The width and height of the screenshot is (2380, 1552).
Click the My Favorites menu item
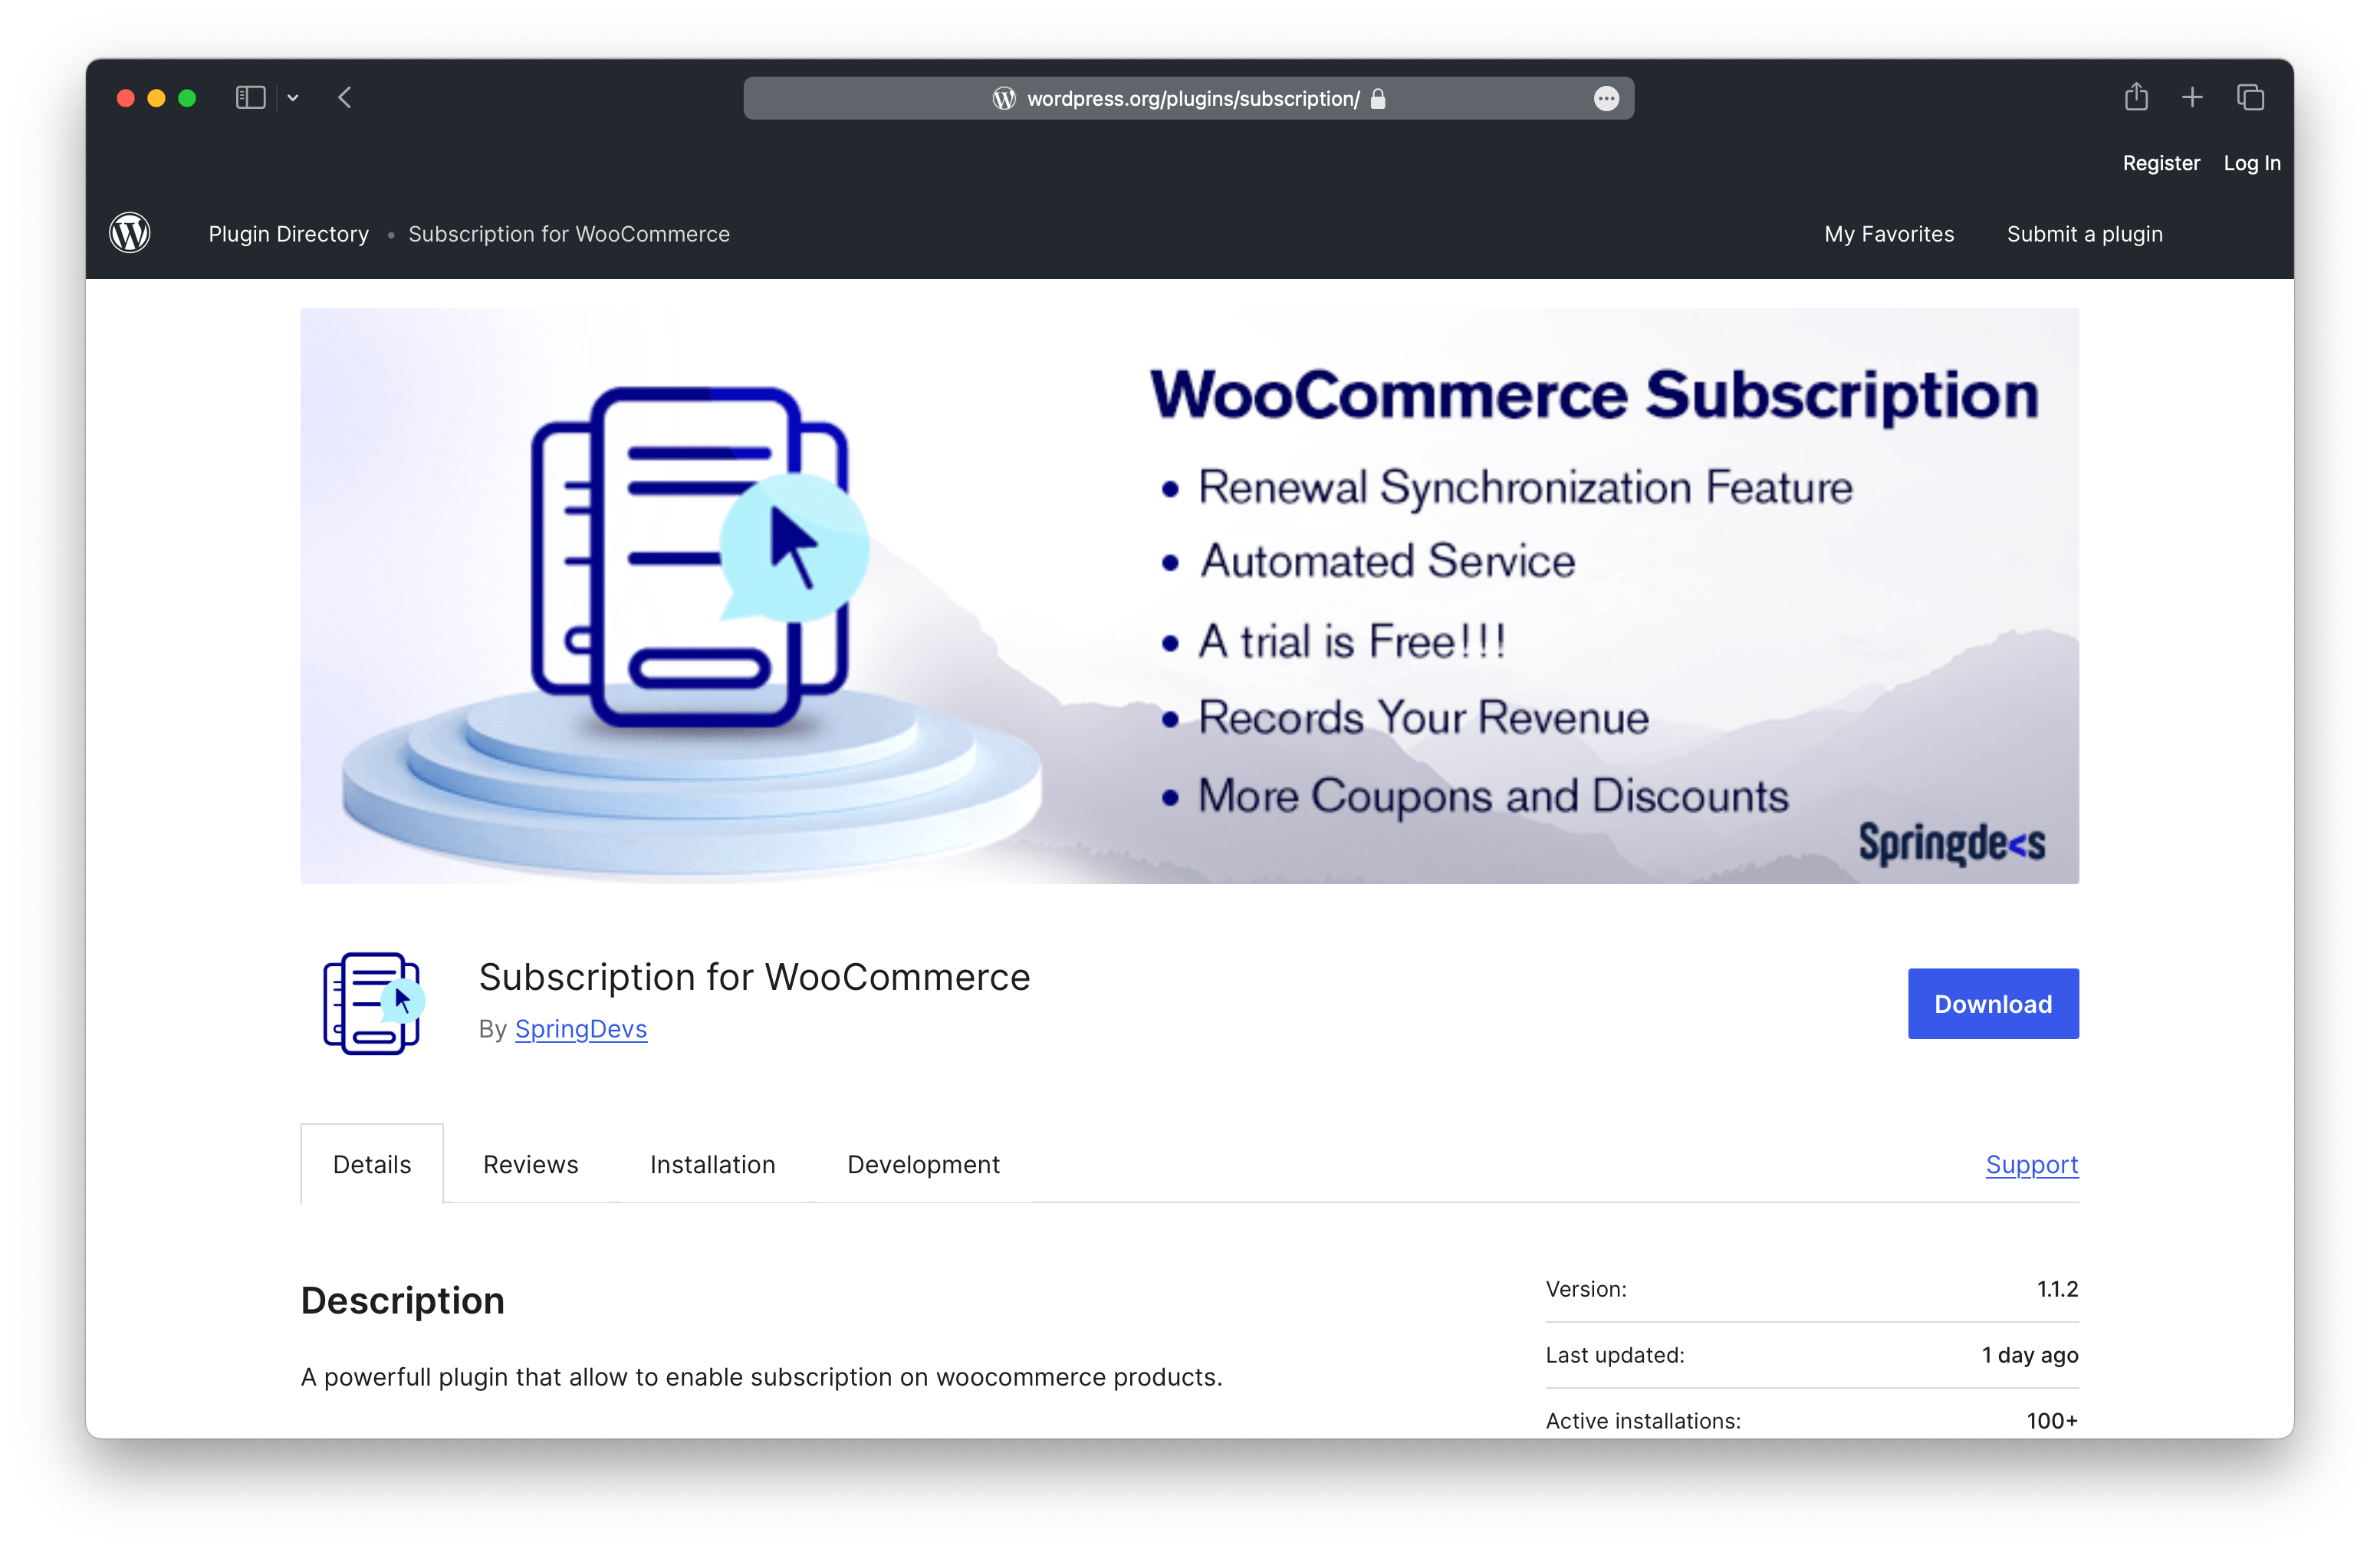(x=1889, y=234)
